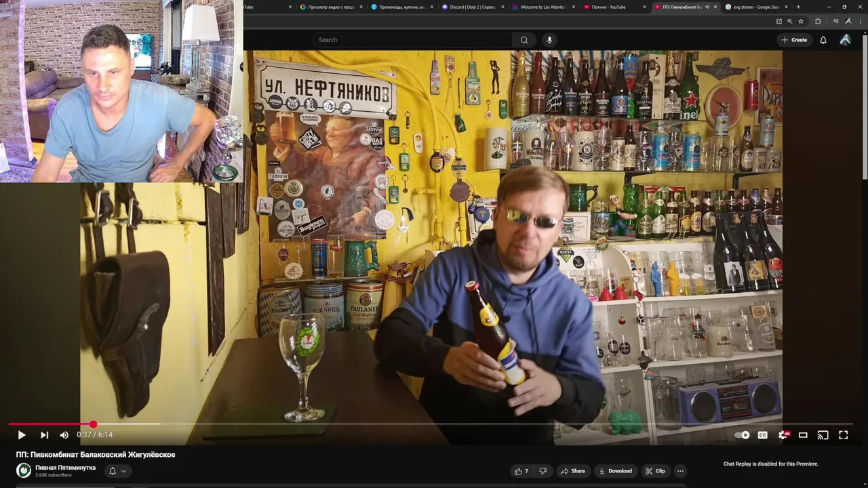Switch to theater mode
The width and height of the screenshot is (868, 488).
click(803, 435)
